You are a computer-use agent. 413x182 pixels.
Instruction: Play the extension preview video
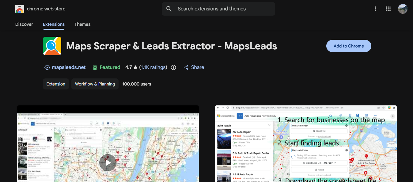[108, 163]
